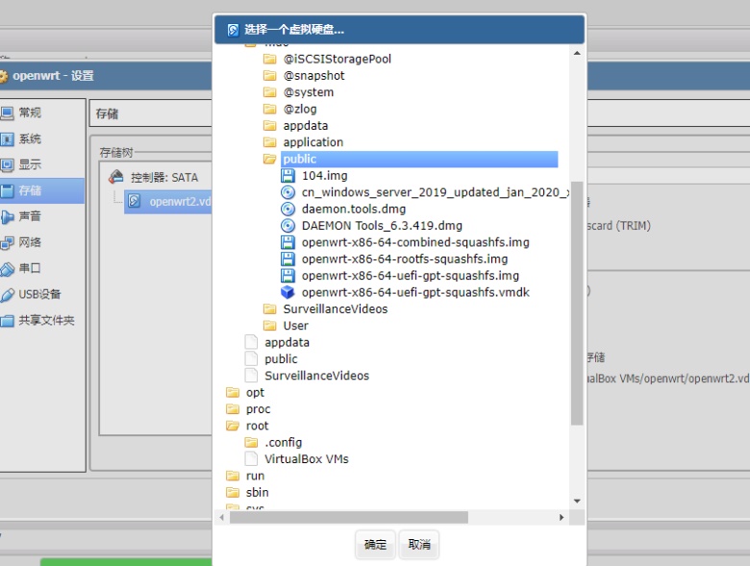The height and width of the screenshot is (566, 750).
Task: Click floppy icon of openwrt-x86-64-rootfs-squashfs.img
Action: pos(287,259)
